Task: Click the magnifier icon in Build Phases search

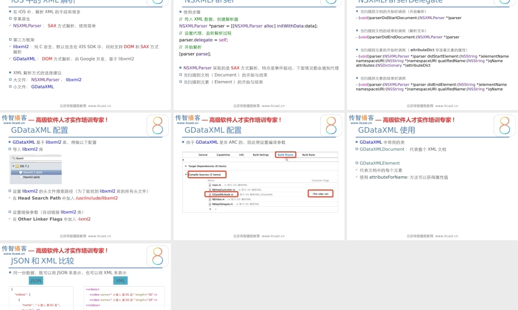Action: click(286, 160)
